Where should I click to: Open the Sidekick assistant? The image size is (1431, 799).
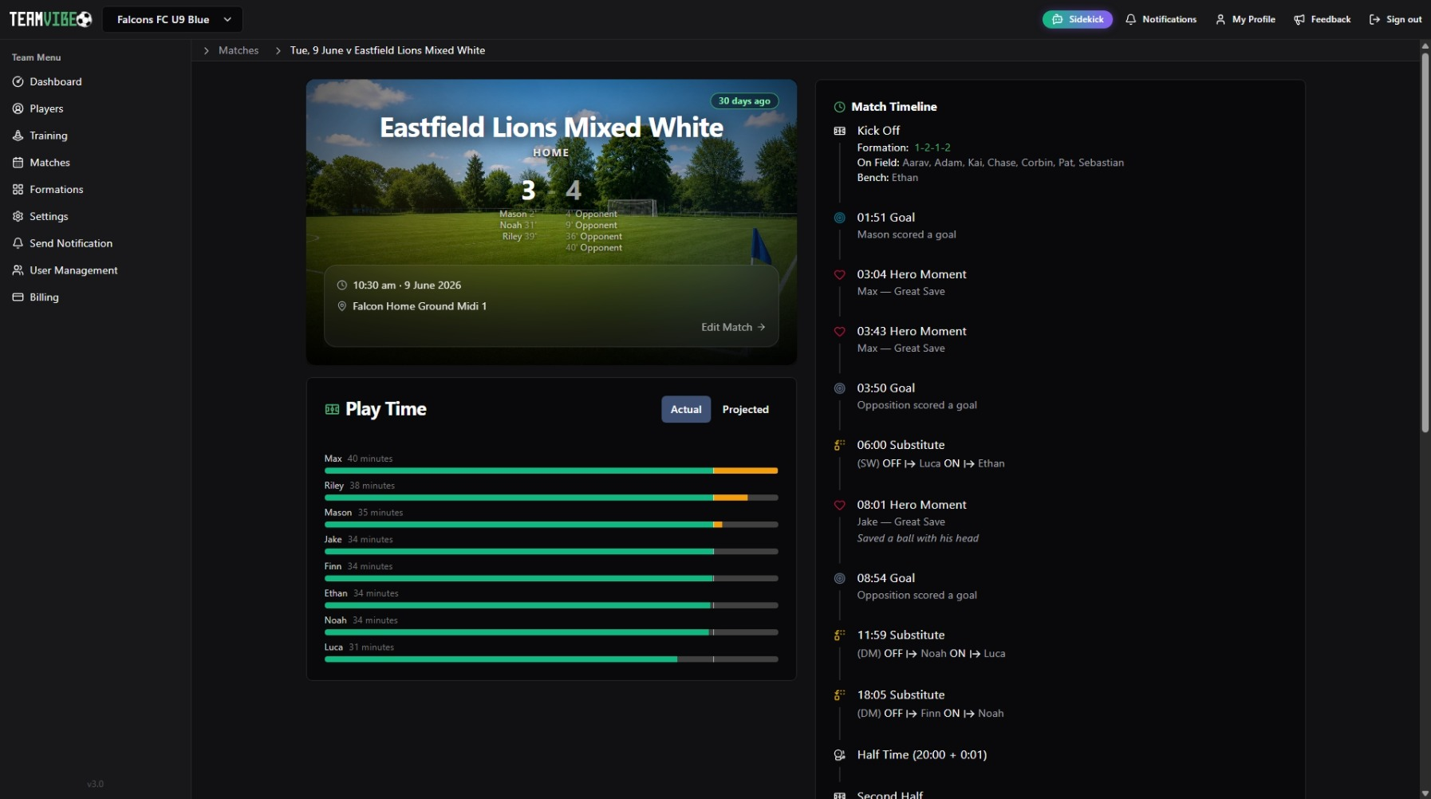point(1077,19)
